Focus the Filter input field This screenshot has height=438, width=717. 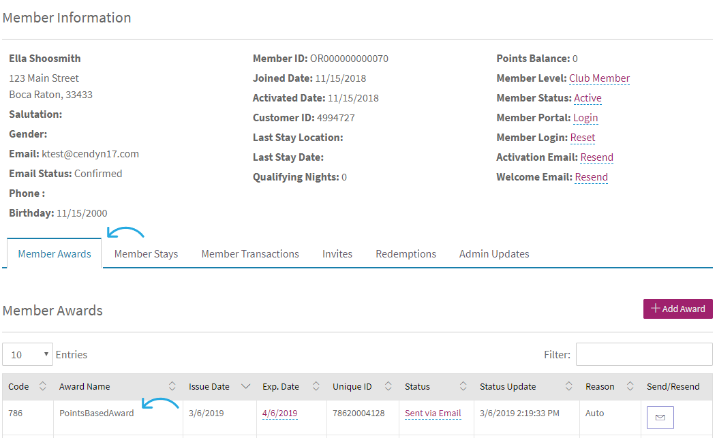pyautogui.click(x=644, y=354)
